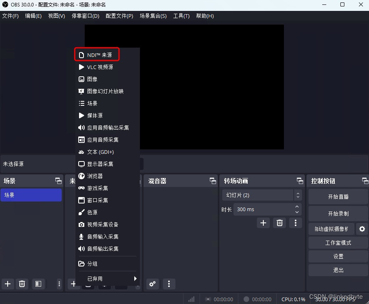Click the recording status dot in status bar
Screen dimensions: 369x304
246,299
